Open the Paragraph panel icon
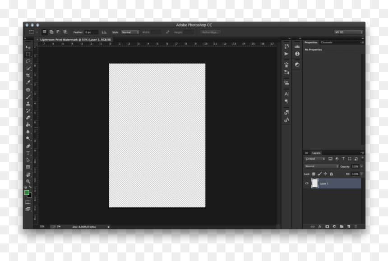The height and width of the screenshot is (261, 388). 286,101
